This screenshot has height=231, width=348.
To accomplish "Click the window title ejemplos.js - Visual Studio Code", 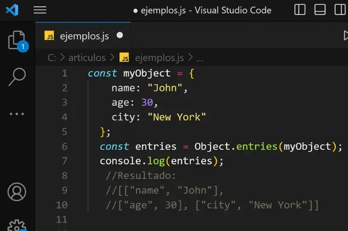I will coord(206,10).
